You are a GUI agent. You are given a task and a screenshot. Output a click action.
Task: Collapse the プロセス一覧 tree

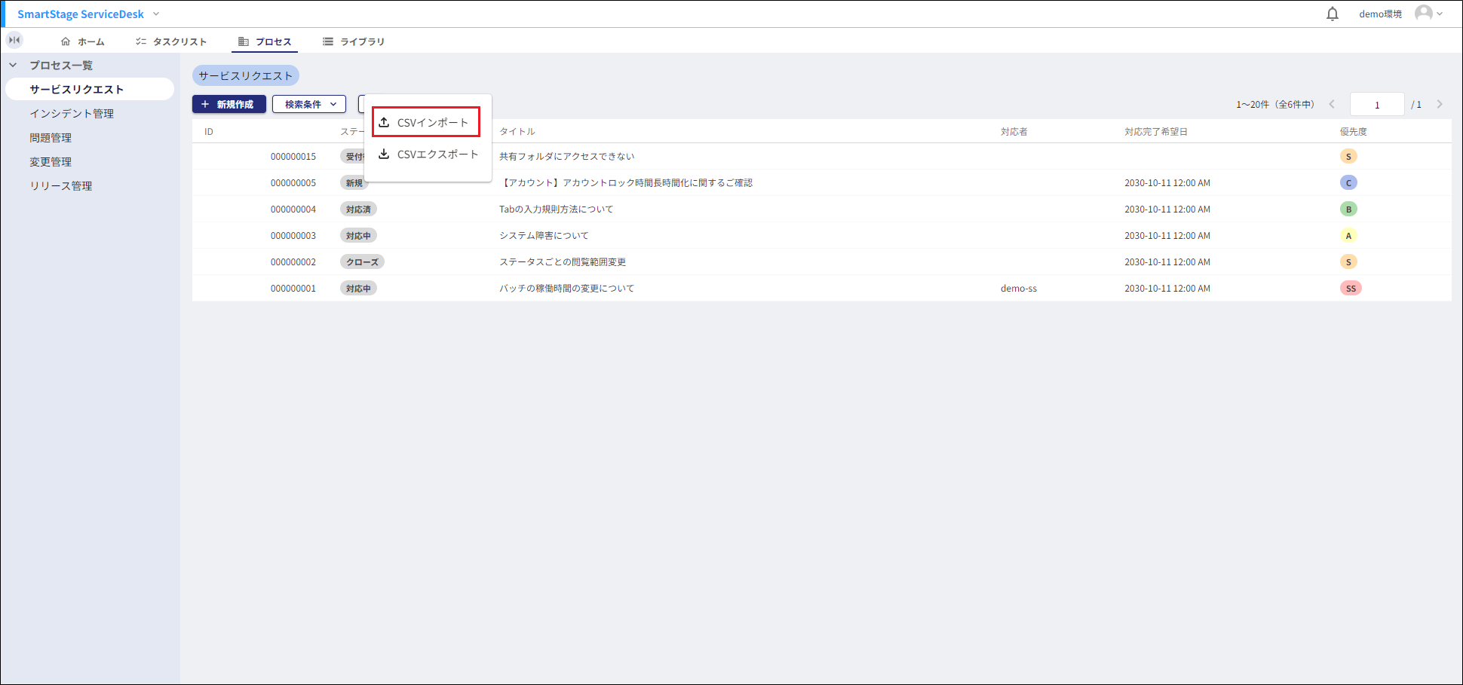[13, 65]
